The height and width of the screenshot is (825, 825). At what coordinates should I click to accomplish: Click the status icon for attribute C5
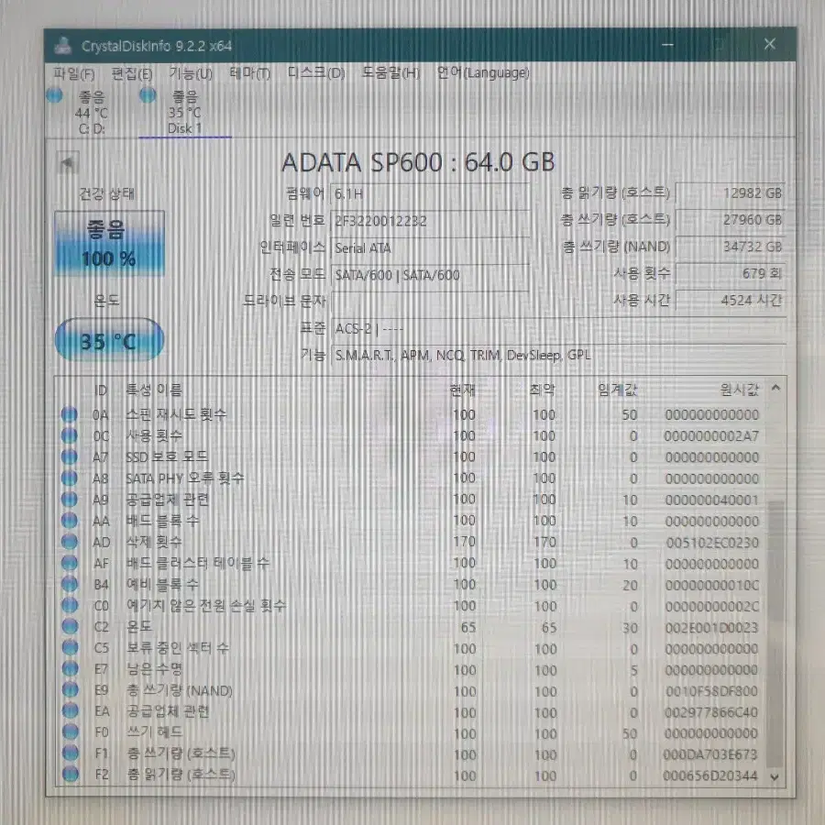pyautogui.click(x=70, y=648)
